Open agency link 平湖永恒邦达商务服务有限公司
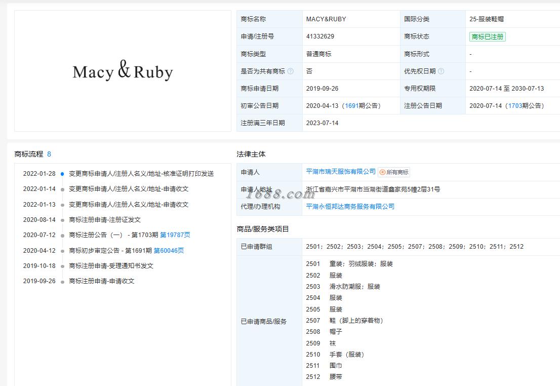 (350, 207)
